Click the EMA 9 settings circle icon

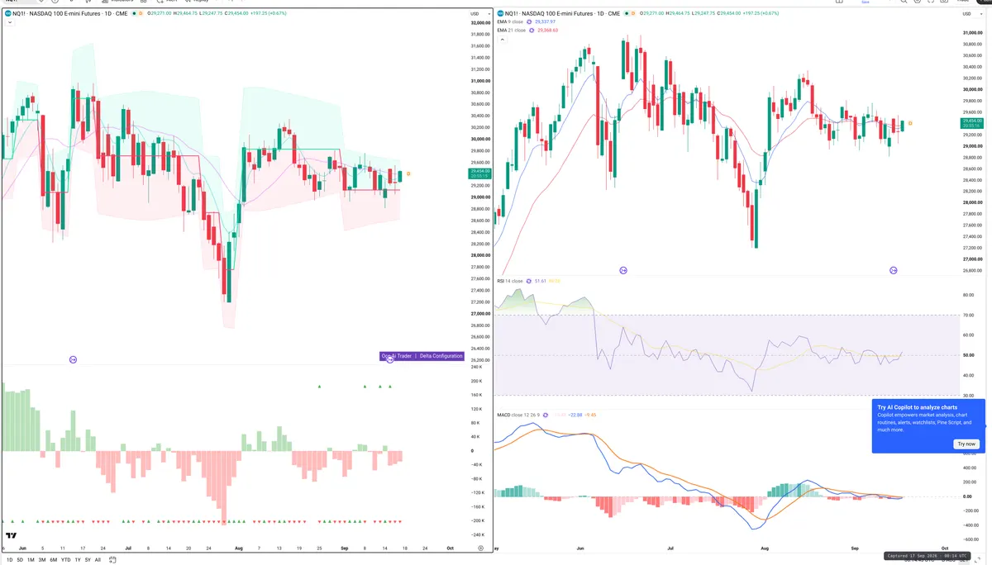click(529, 21)
